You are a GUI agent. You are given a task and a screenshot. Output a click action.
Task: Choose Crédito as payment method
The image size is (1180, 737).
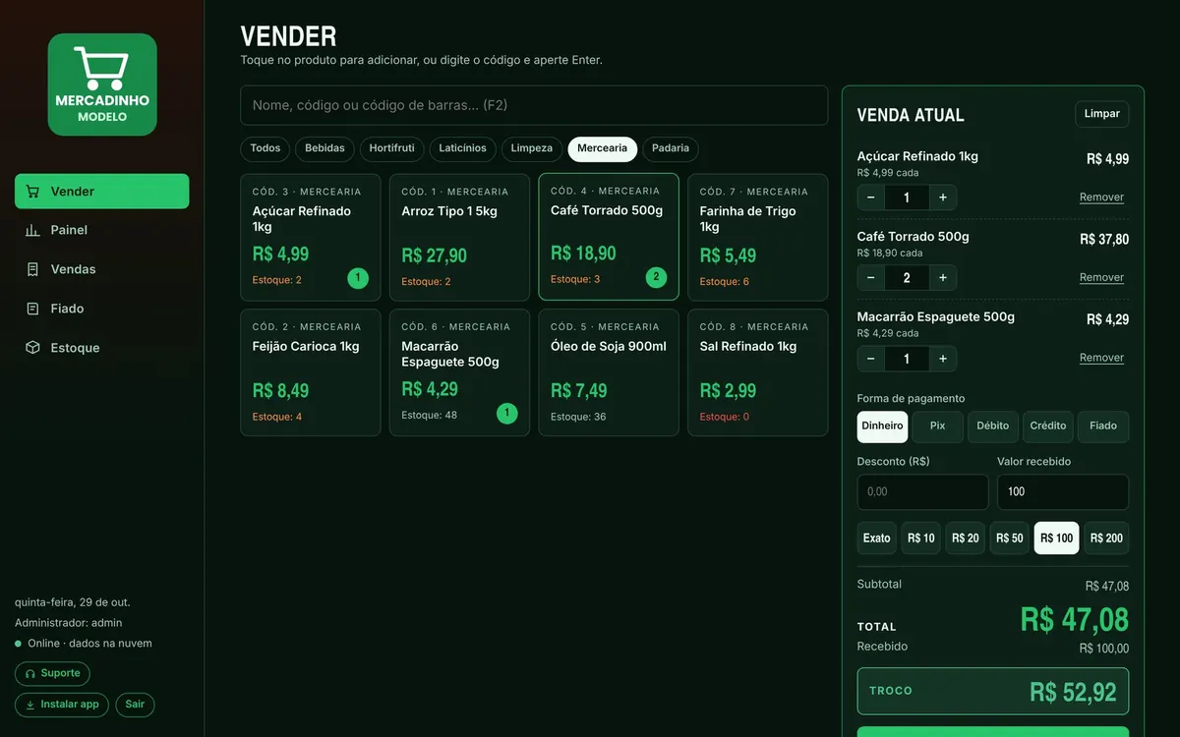pyautogui.click(x=1048, y=426)
